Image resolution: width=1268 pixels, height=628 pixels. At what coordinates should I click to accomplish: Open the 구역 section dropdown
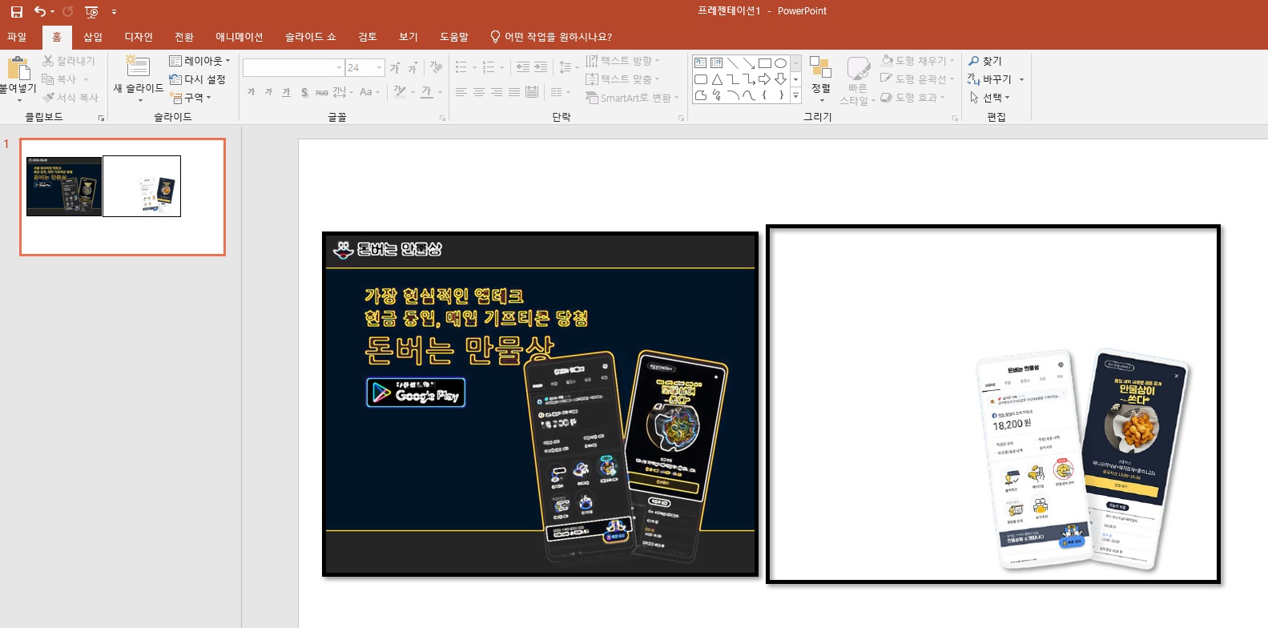tap(190, 98)
